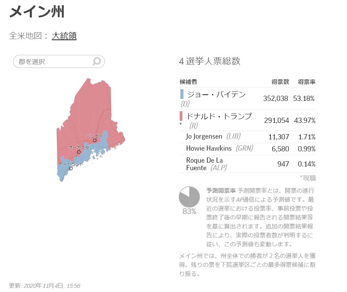Image resolution: width=347 pixels, height=292 pixels.
Task: Click the Howie Hawkins candidate row
Action: click(247, 149)
